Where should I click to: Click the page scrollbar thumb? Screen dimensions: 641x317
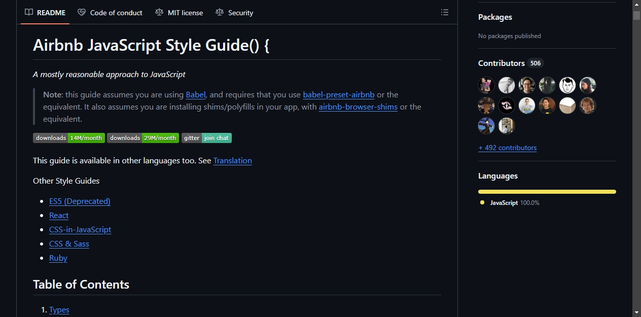[x=636, y=15]
